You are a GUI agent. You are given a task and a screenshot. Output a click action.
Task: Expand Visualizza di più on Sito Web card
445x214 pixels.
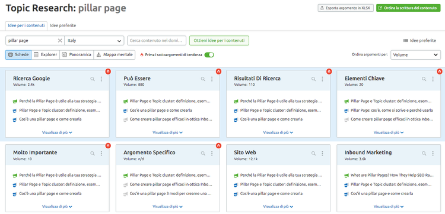(x=278, y=206)
